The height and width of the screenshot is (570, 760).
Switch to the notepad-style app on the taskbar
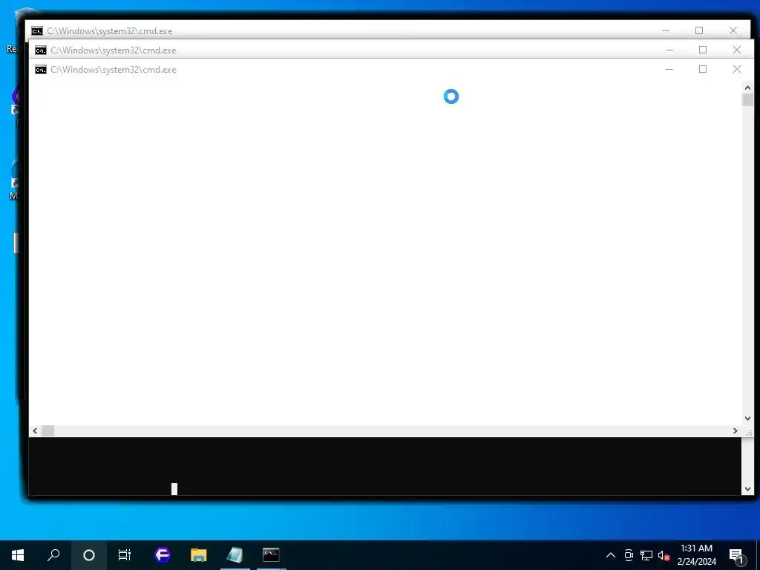(235, 555)
